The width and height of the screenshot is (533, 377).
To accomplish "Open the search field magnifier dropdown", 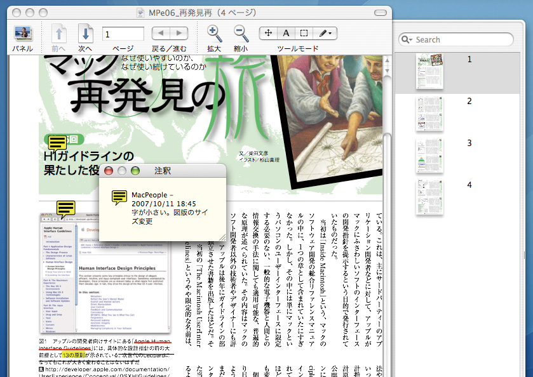I will 407,39.
